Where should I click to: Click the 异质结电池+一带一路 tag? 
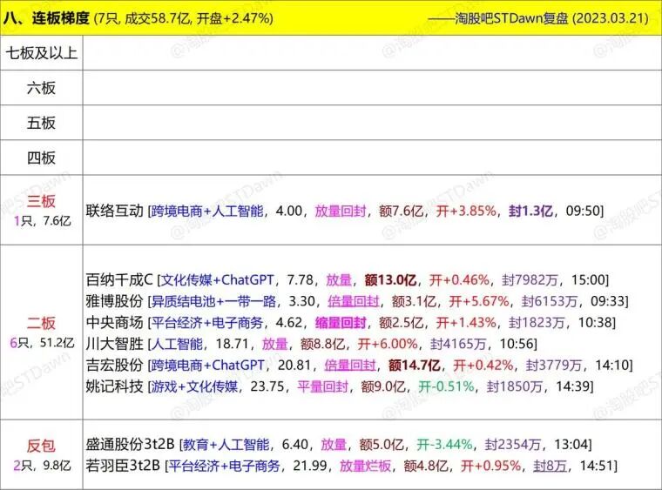point(213,301)
